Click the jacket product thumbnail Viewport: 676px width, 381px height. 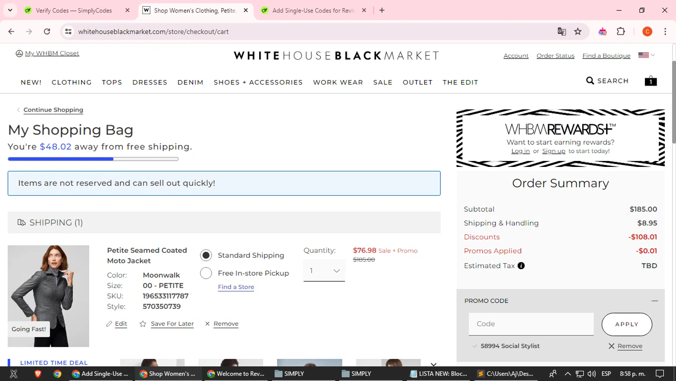click(48, 296)
